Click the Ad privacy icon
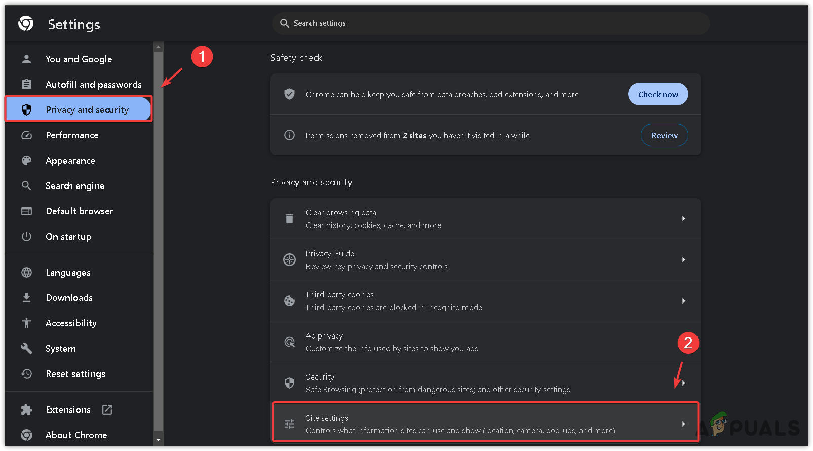This screenshot has height=451, width=813. [x=289, y=342]
